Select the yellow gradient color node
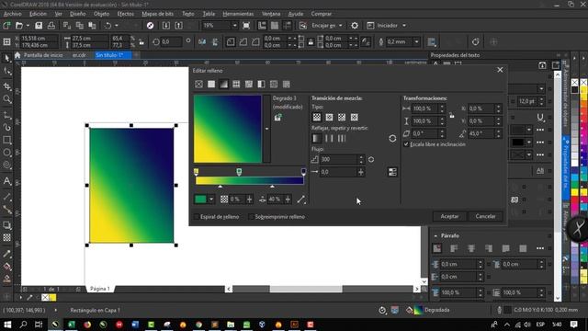The height and width of the screenshot is (331, 588). point(196,172)
